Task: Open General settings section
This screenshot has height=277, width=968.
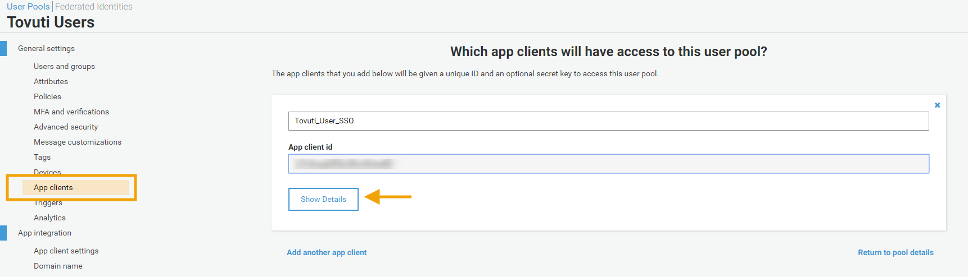Action: pyautogui.click(x=46, y=48)
